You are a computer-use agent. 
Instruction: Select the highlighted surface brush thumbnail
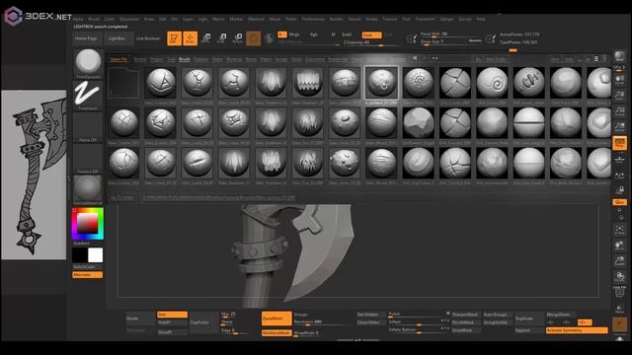(381, 83)
